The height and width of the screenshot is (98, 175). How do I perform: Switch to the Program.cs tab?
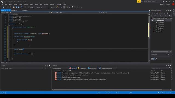click(x=25, y=10)
